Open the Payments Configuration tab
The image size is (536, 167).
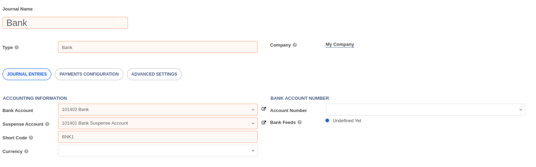coord(89,74)
